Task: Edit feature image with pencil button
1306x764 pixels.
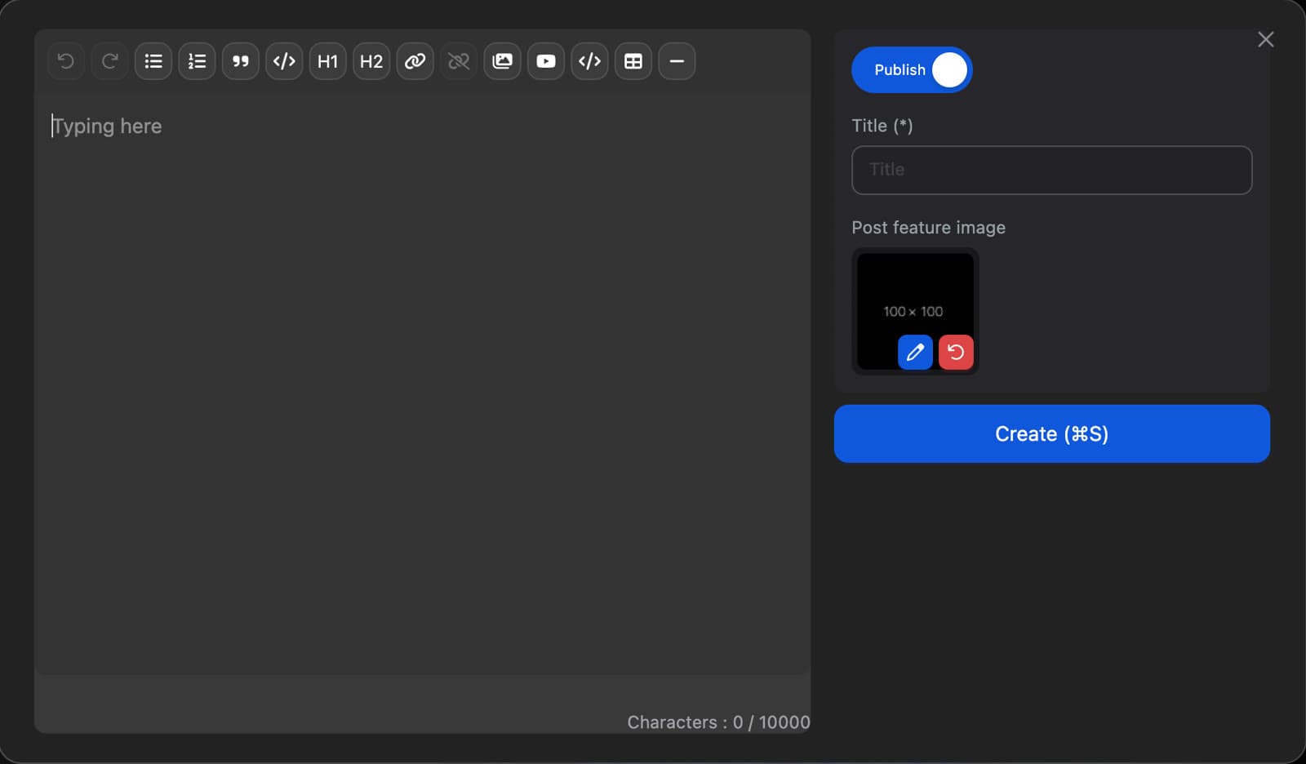Action: 915,353
